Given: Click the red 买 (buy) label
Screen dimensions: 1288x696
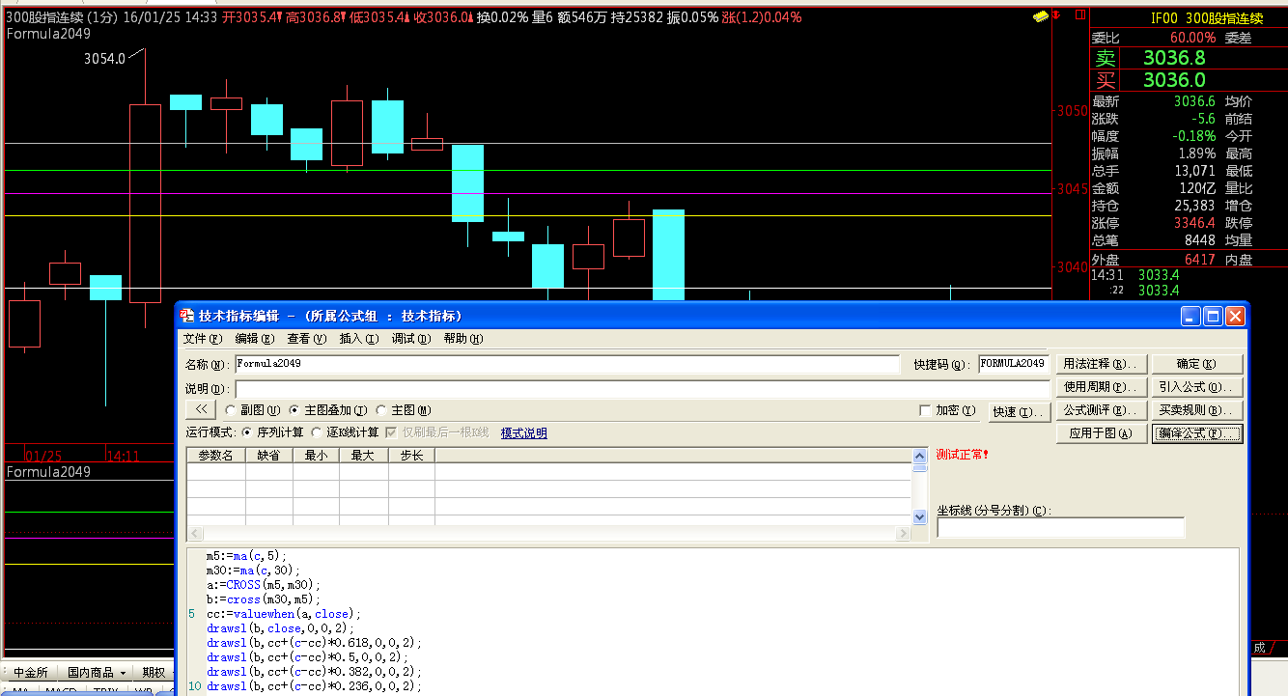Looking at the screenshot, I should coord(1105,80).
